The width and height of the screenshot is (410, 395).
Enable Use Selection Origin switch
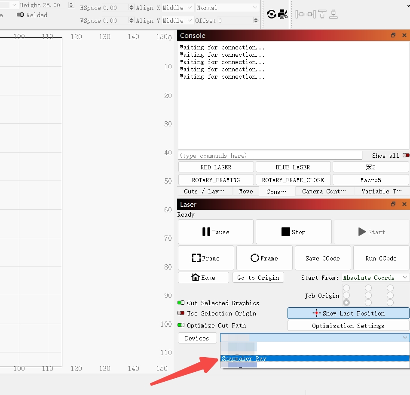(181, 313)
